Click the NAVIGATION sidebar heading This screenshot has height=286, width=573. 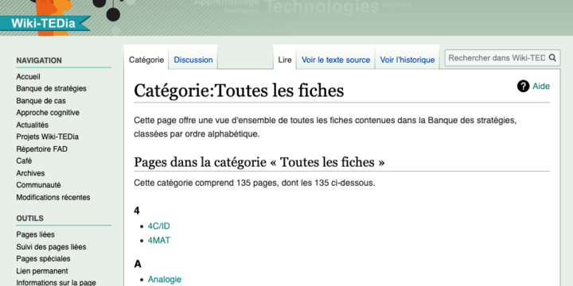coord(39,60)
